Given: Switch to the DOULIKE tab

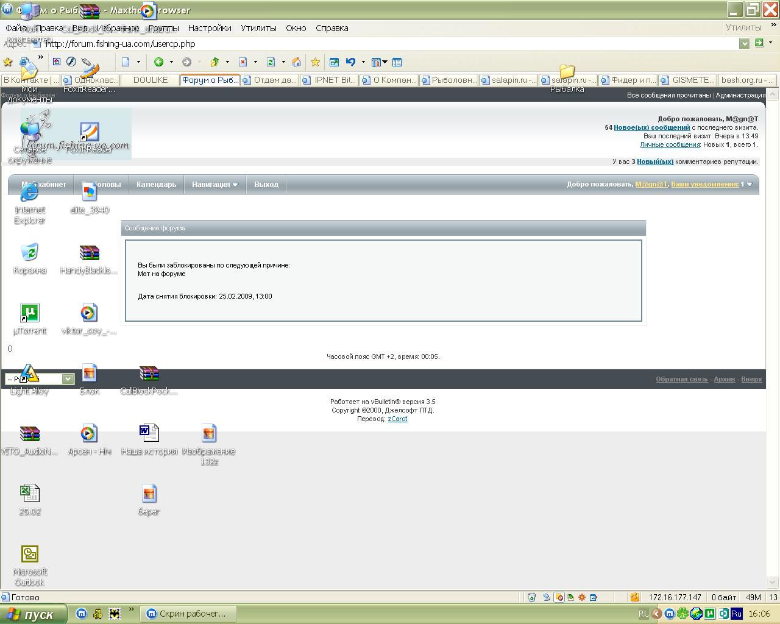Looking at the screenshot, I should pyautogui.click(x=150, y=80).
